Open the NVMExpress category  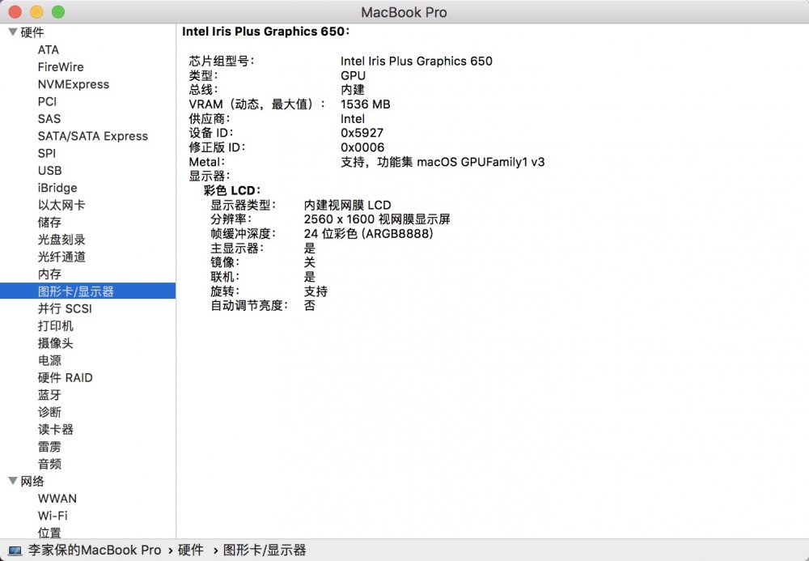(74, 84)
